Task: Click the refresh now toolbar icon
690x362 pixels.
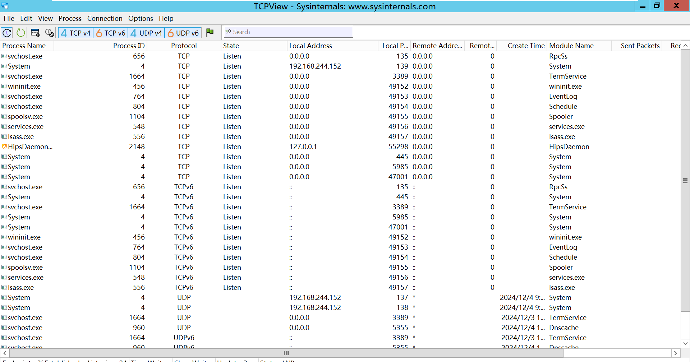Action: point(7,33)
